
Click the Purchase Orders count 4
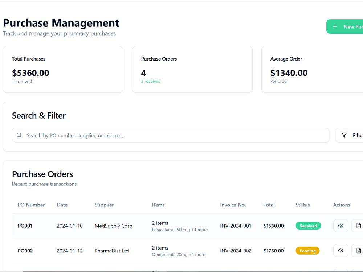(143, 73)
